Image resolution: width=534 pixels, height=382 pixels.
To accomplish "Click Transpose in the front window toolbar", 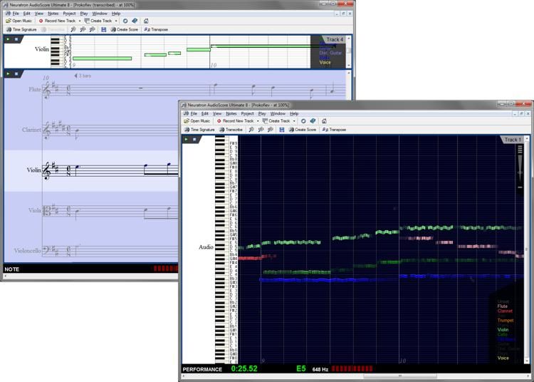I will 334,130.
